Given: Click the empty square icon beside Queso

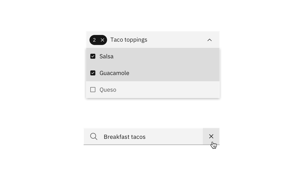Looking at the screenshot, I should tap(93, 90).
